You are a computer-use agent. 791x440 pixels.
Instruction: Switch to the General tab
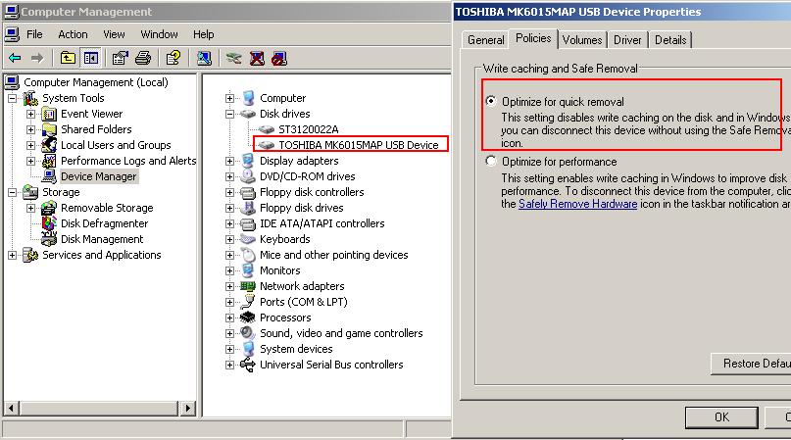pos(486,40)
